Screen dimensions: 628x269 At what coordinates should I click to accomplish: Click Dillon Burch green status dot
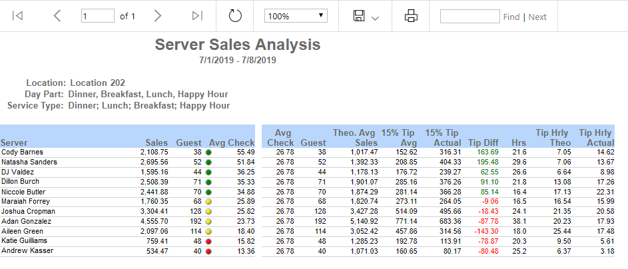208,182
